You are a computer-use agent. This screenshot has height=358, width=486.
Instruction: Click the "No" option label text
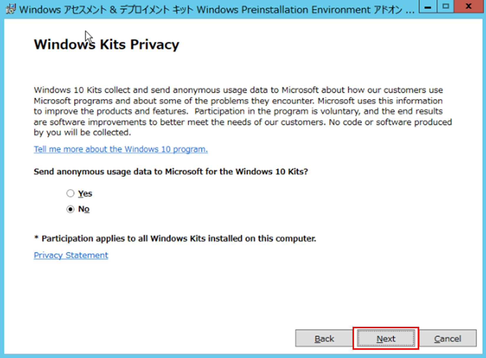click(84, 209)
